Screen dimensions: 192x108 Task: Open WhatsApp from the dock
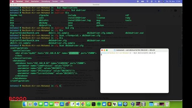(88, 104)
